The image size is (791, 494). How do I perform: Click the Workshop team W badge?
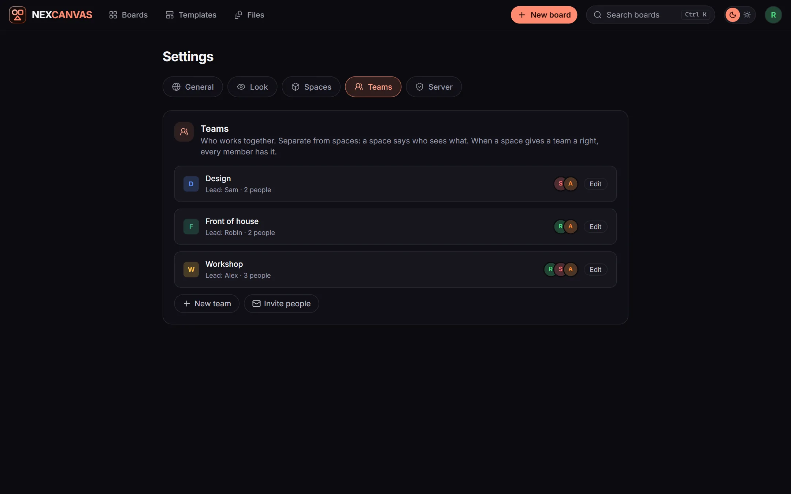point(191,269)
